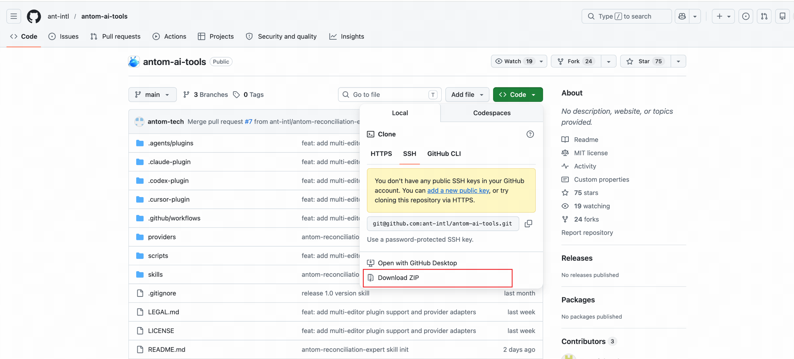
Task: Select the GitHub CLI clone option
Action: (x=444, y=154)
